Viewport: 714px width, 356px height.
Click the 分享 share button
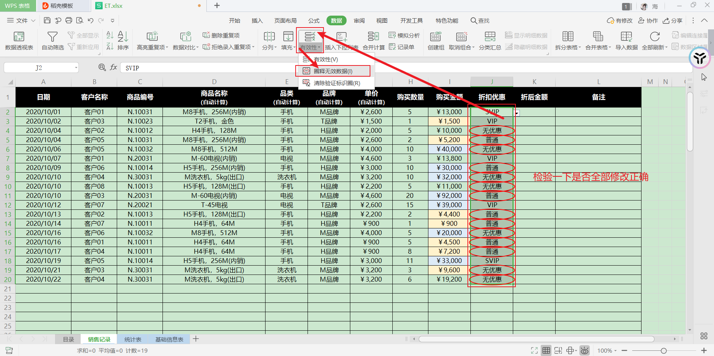tap(673, 20)
